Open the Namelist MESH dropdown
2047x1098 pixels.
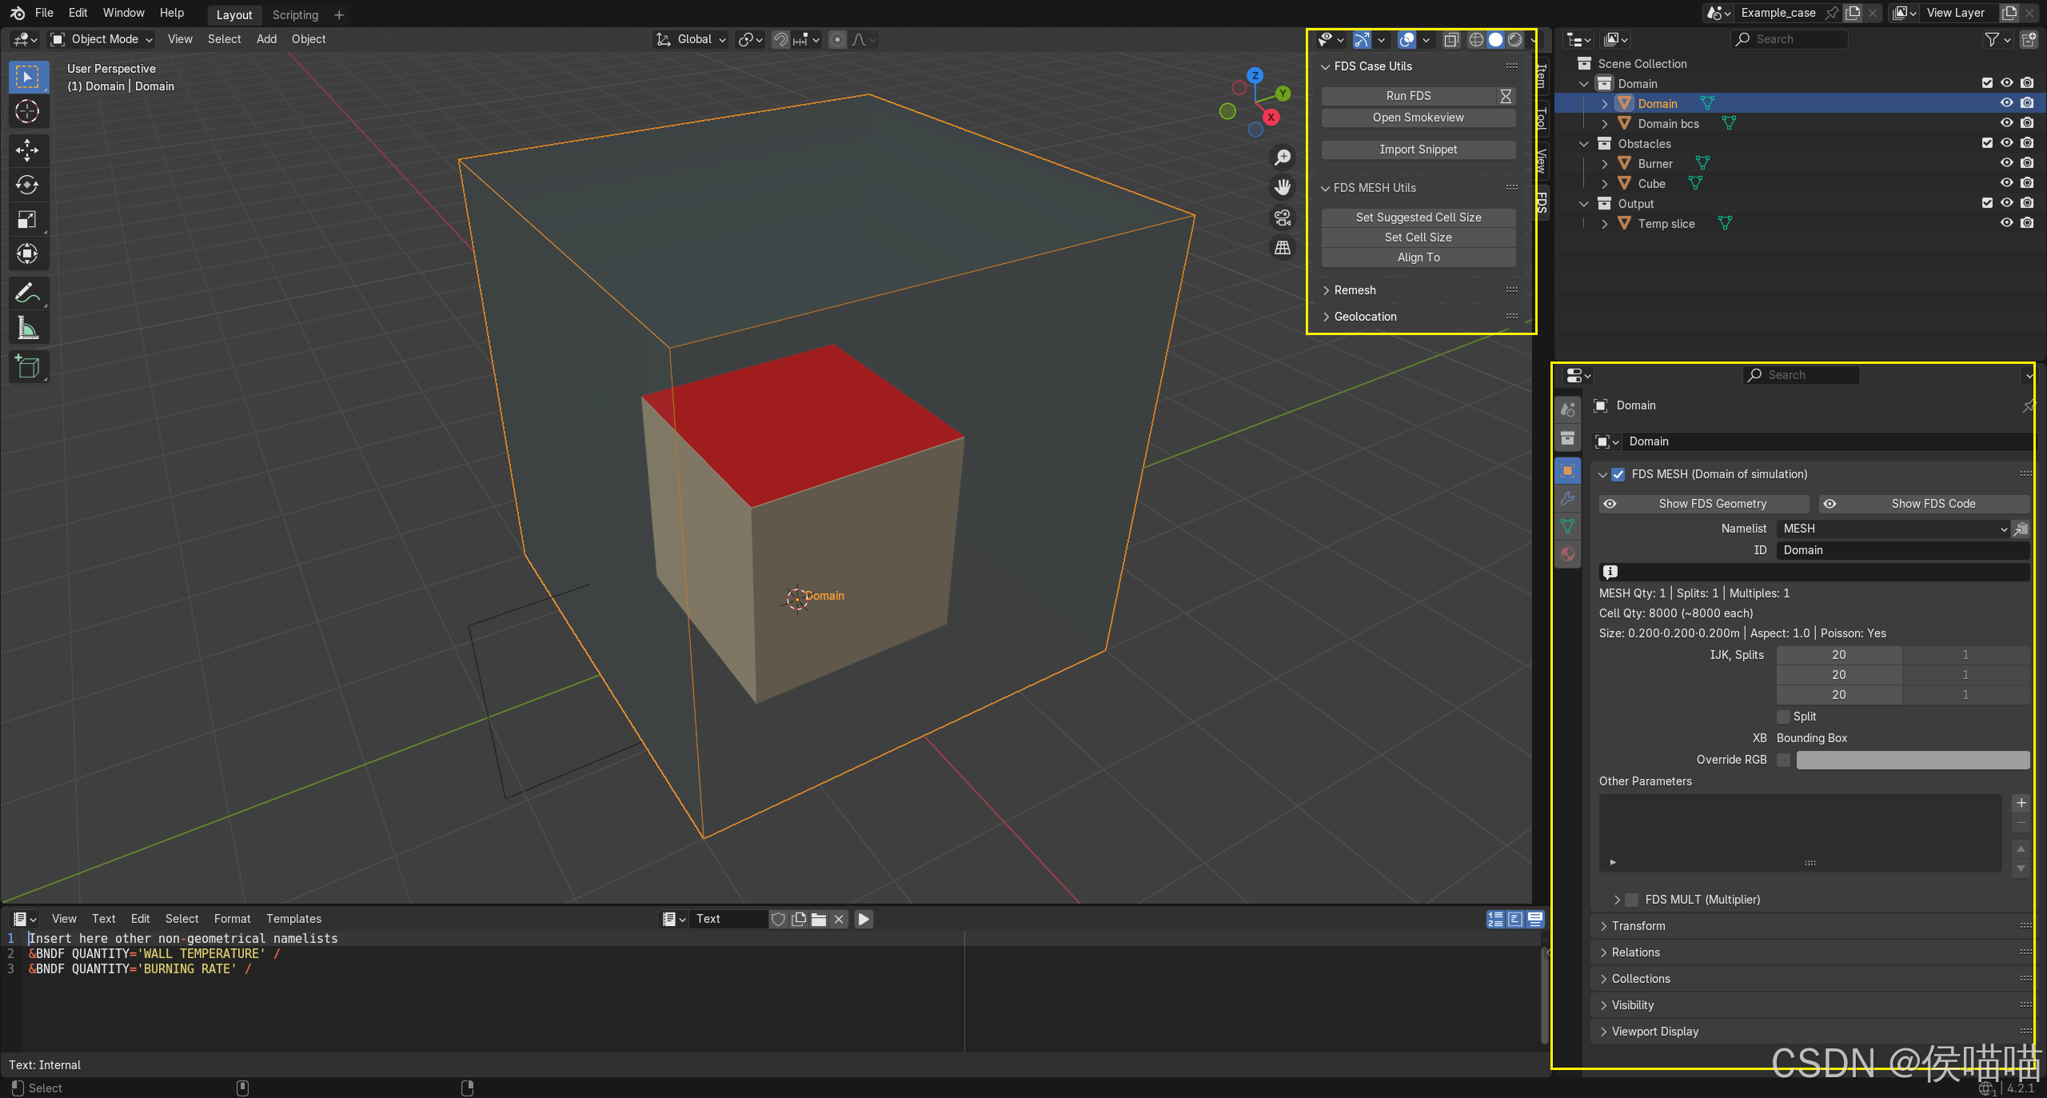point(1892,529)
